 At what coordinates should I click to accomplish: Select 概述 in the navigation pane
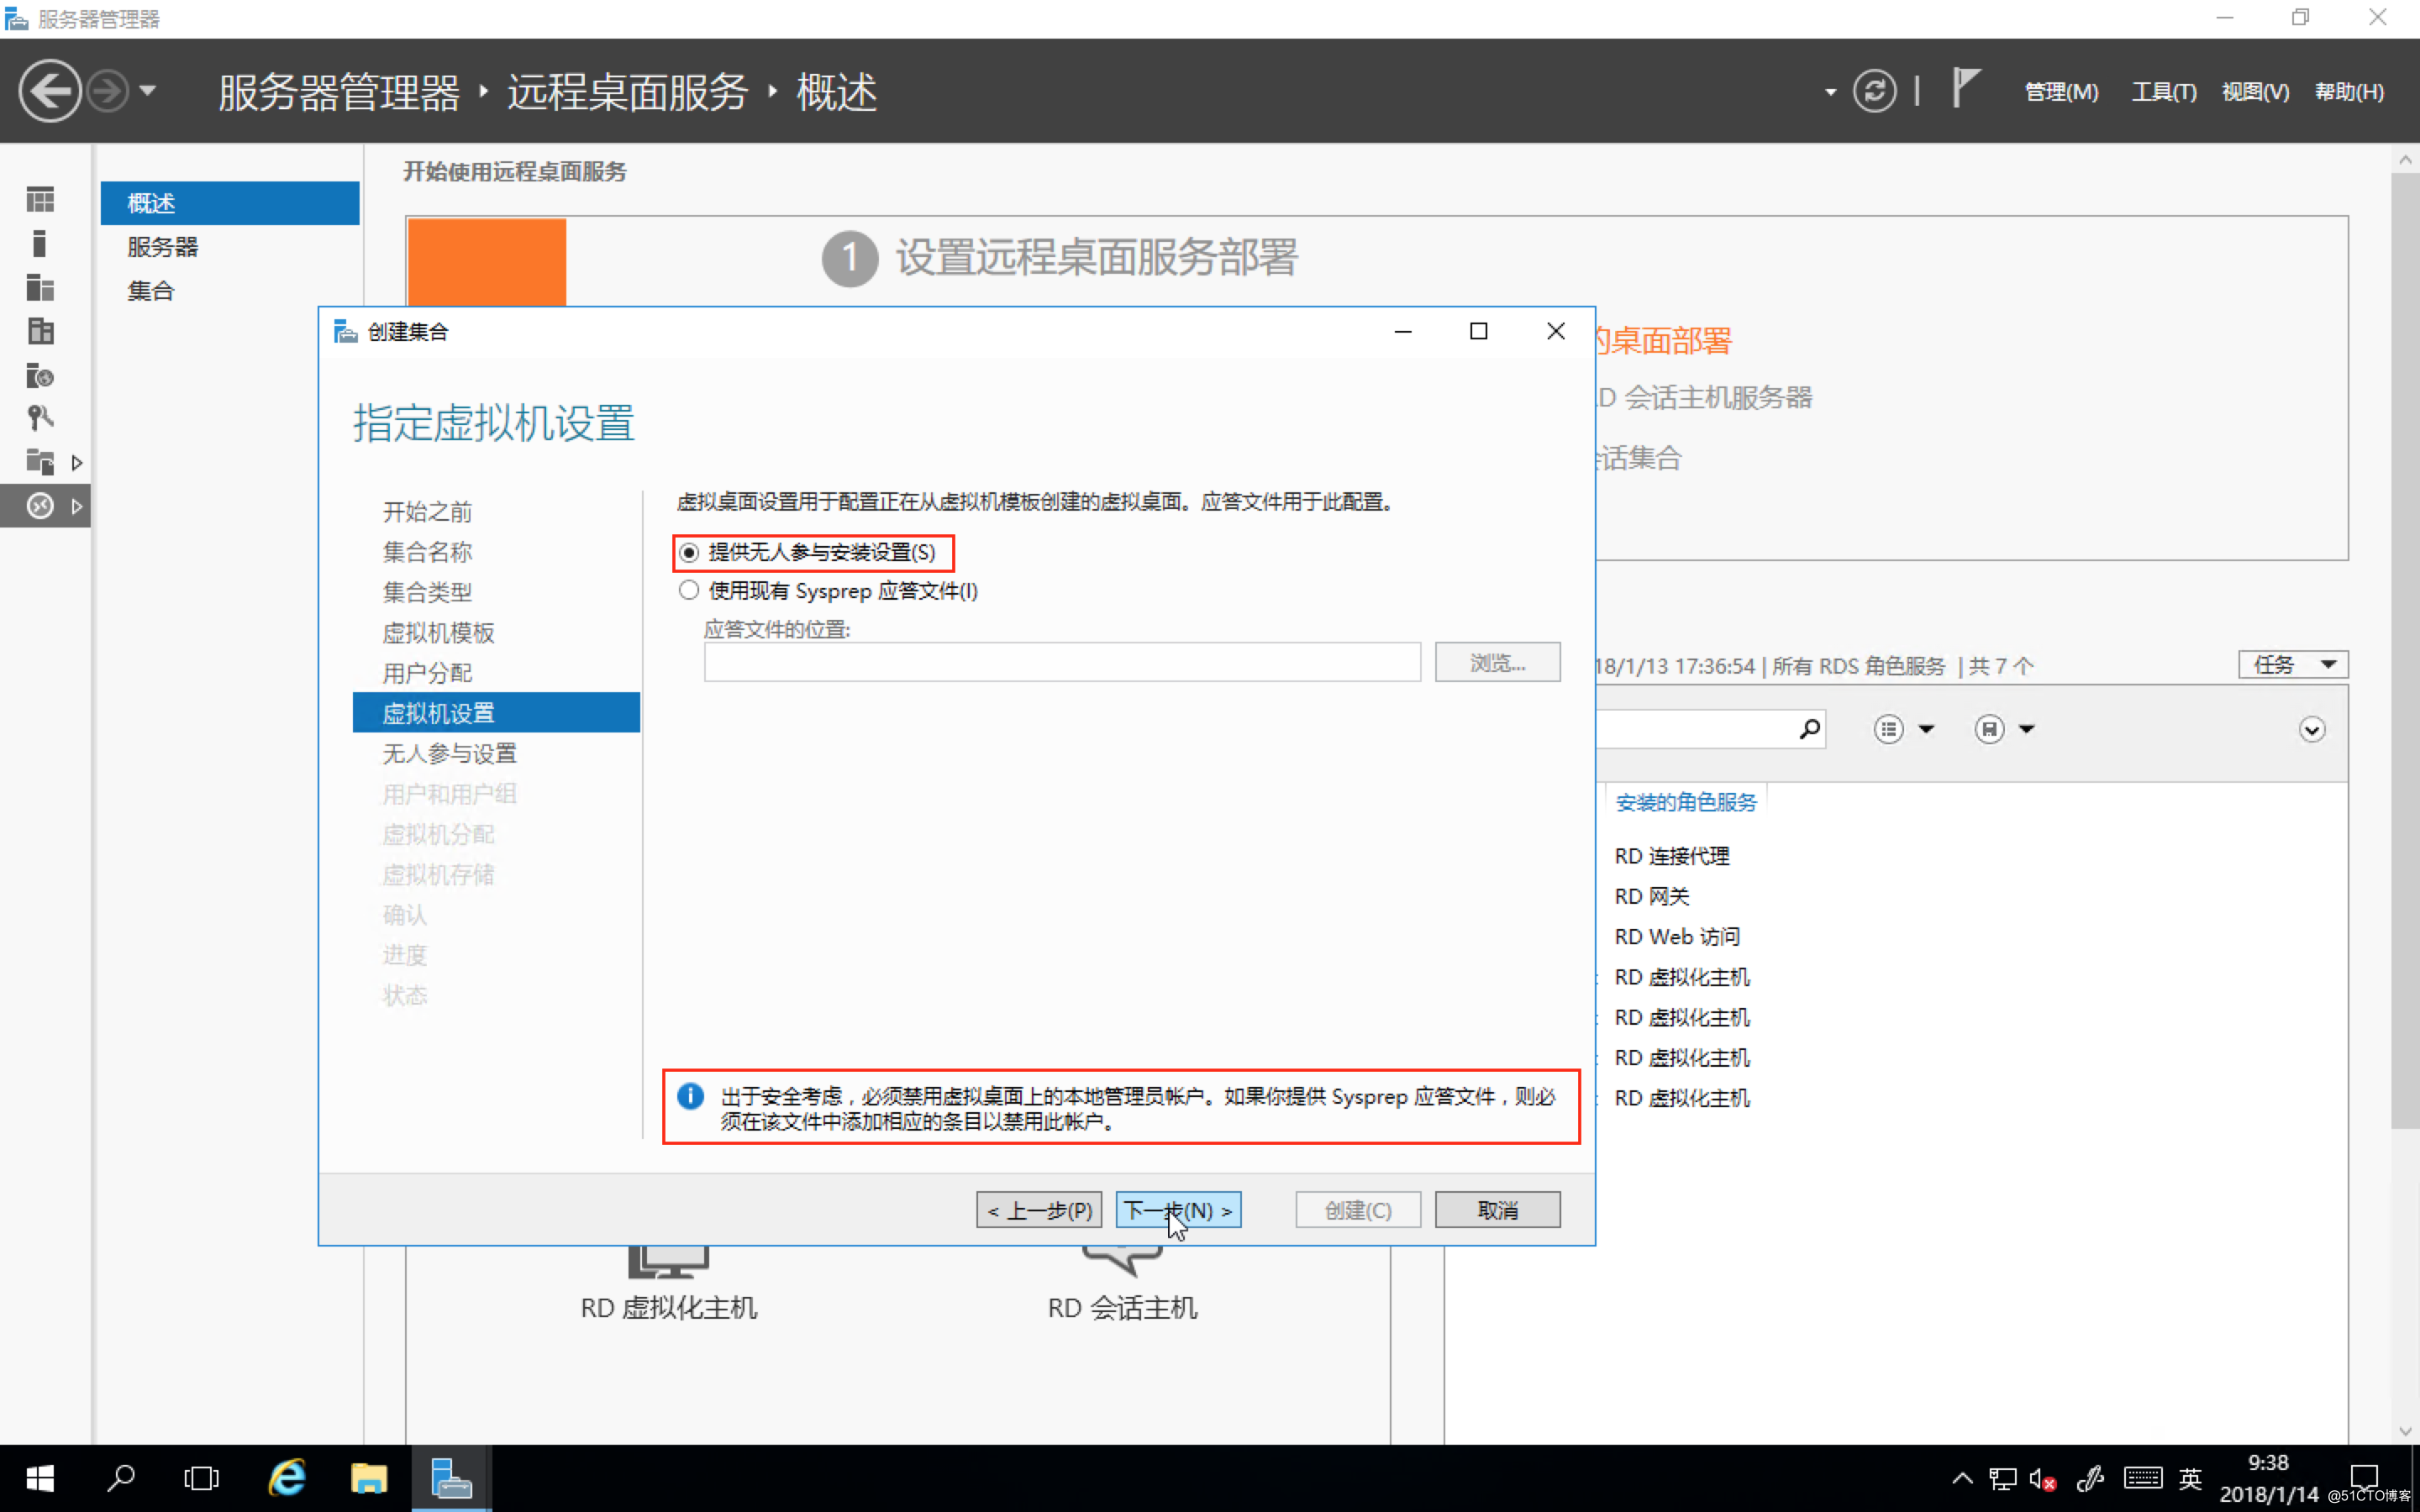tap(230, 203)
